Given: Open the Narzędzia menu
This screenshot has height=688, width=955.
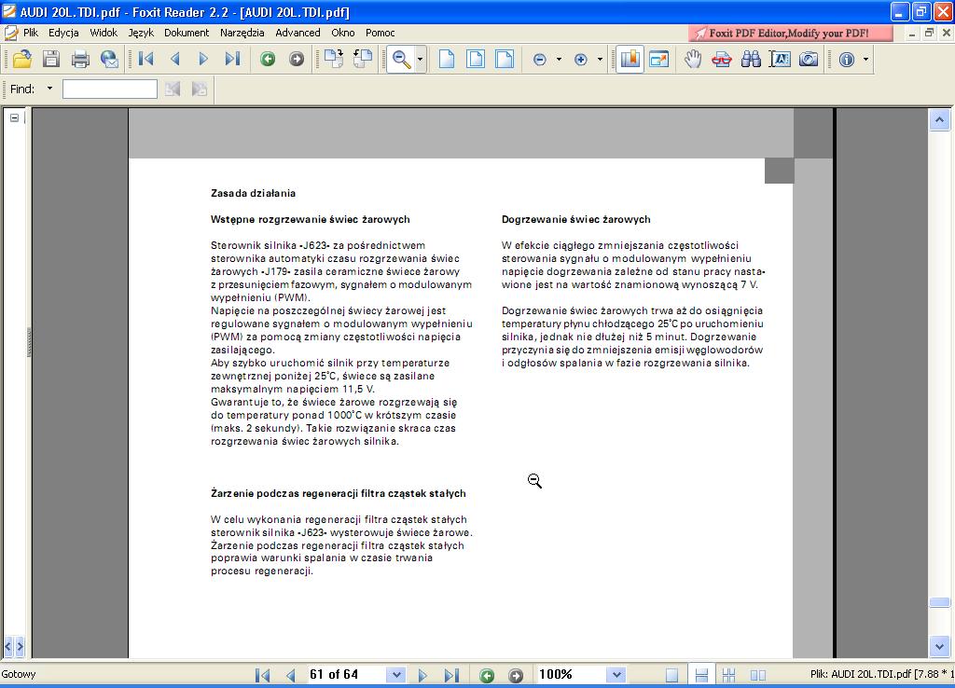Looking at the screenshot, I should (242, 33).
